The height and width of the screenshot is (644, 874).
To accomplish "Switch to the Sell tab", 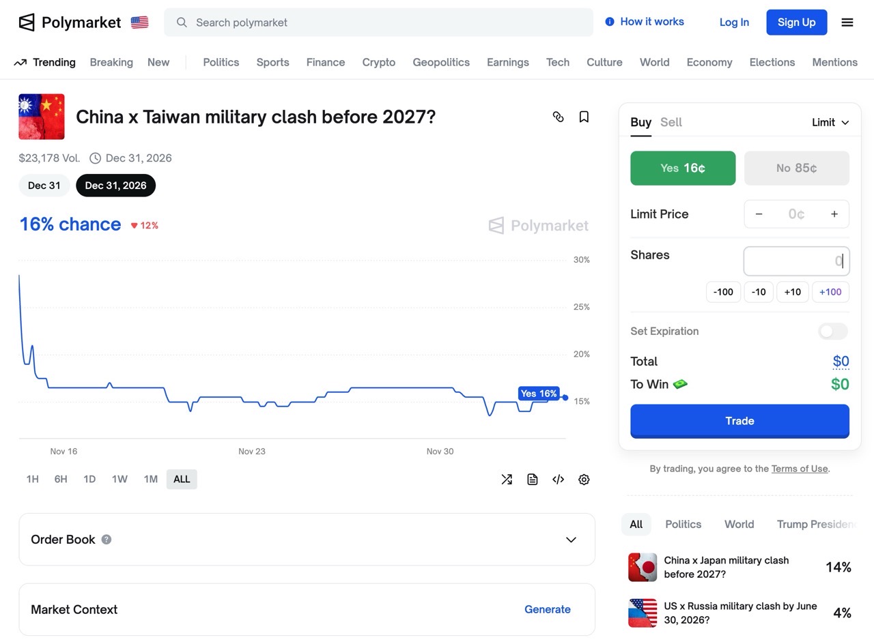I will tap(671, 122).
